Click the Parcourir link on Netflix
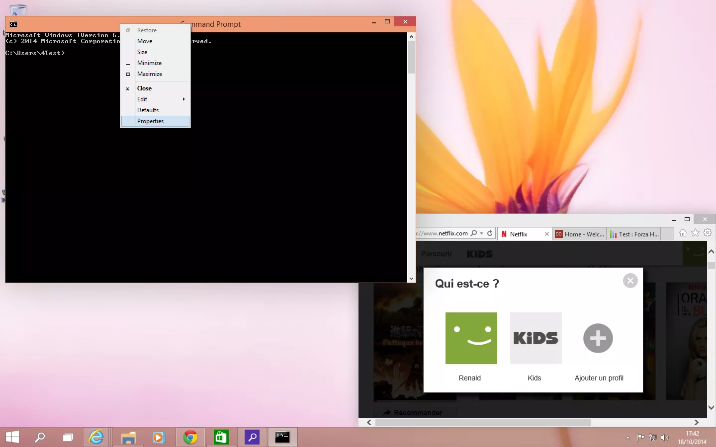This screenshot has height=447, width=716. click(x=437, y=254)
